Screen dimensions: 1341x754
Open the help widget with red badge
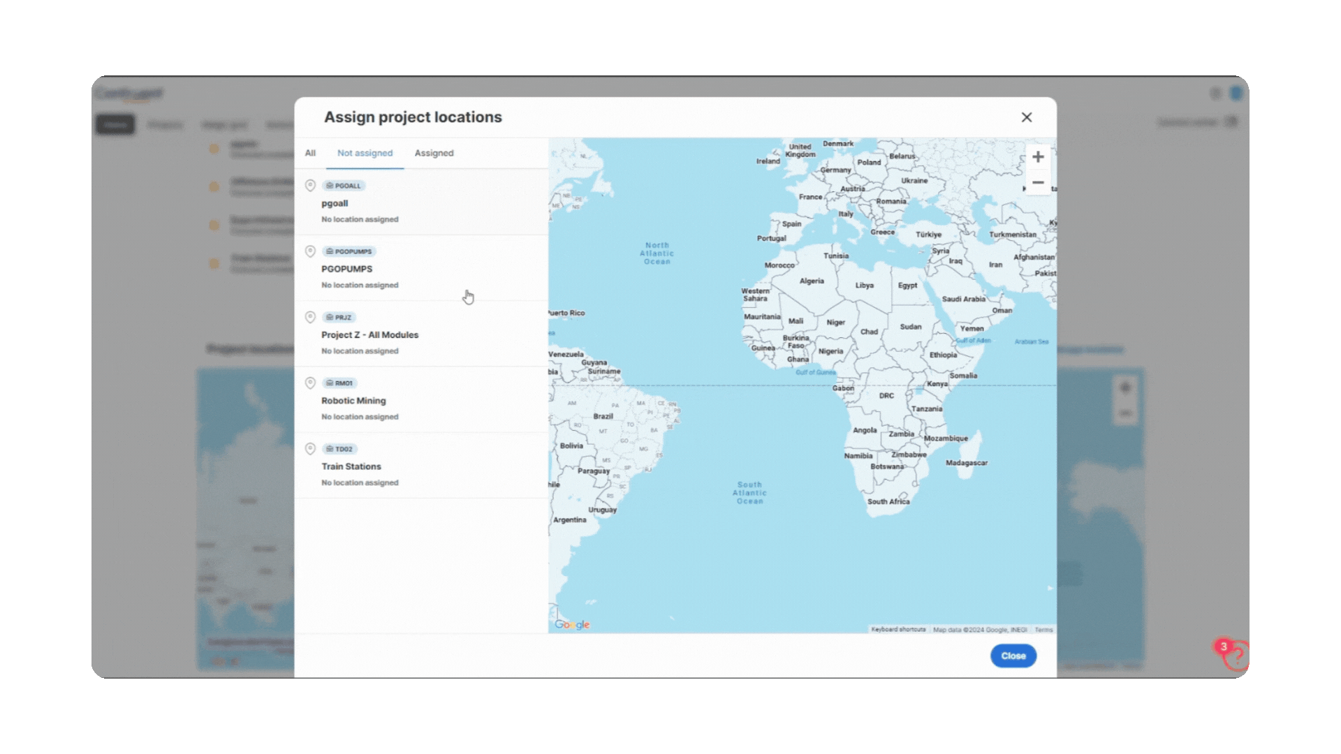[x=1235, y=654]
